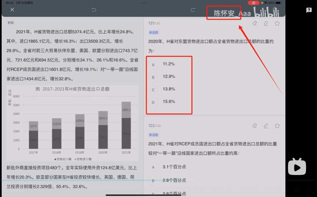Image resolution: width=317 pixels, height=197 pixels.
Task: Click the 2021年 bar in the chart
Action: (126, 125)
